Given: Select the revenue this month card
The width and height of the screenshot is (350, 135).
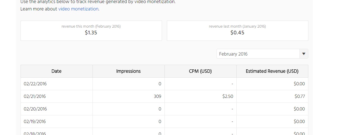Looking at the screenshot, I should (x=91, y=30).
